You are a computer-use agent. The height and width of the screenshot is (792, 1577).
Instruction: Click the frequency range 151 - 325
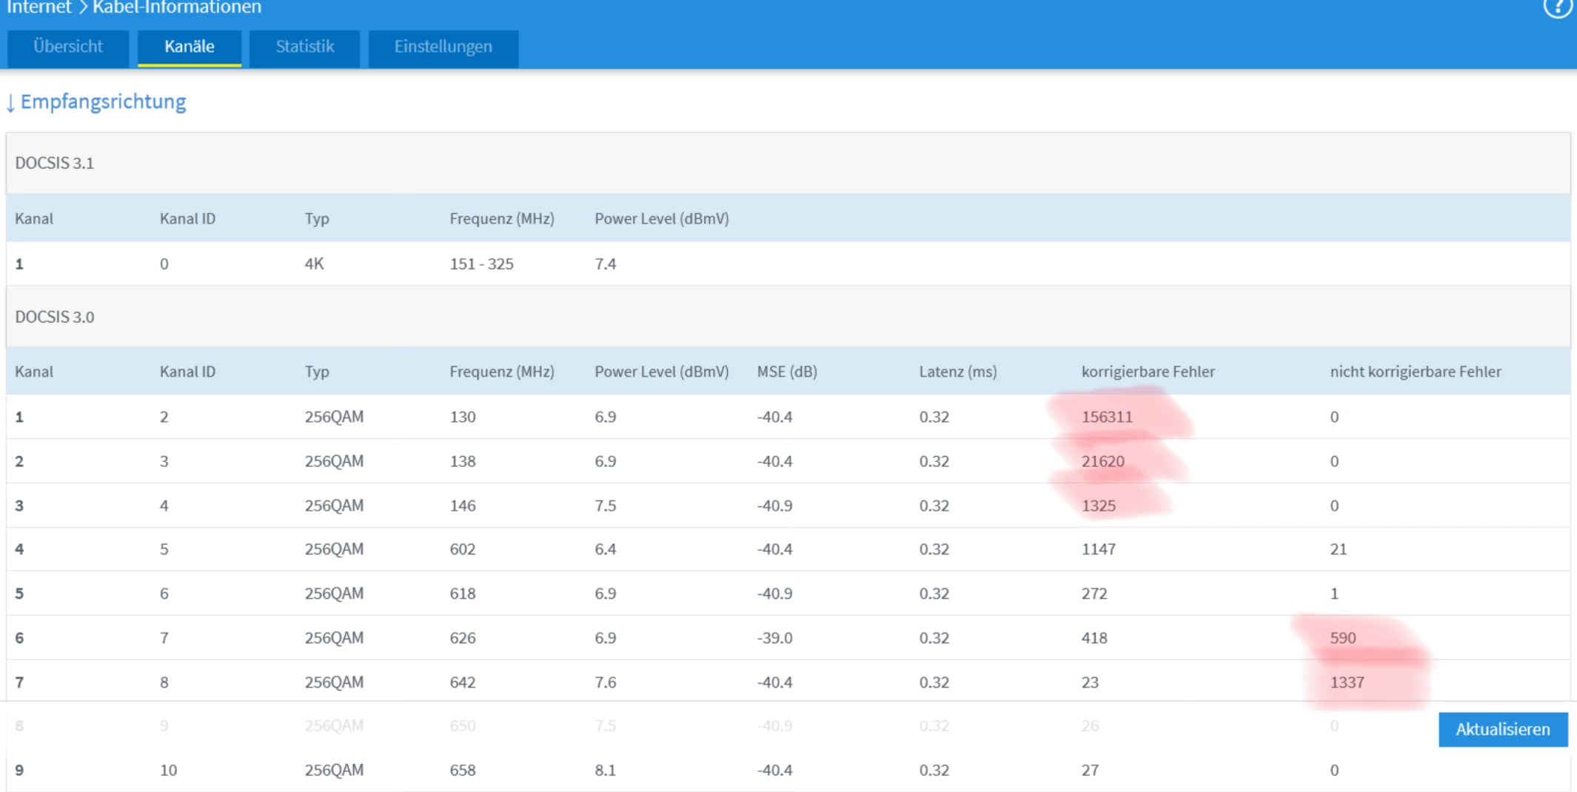click(x=481, y=264)
